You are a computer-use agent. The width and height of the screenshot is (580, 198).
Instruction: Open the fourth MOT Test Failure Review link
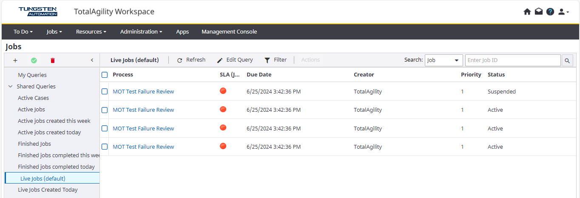[143, 147]
